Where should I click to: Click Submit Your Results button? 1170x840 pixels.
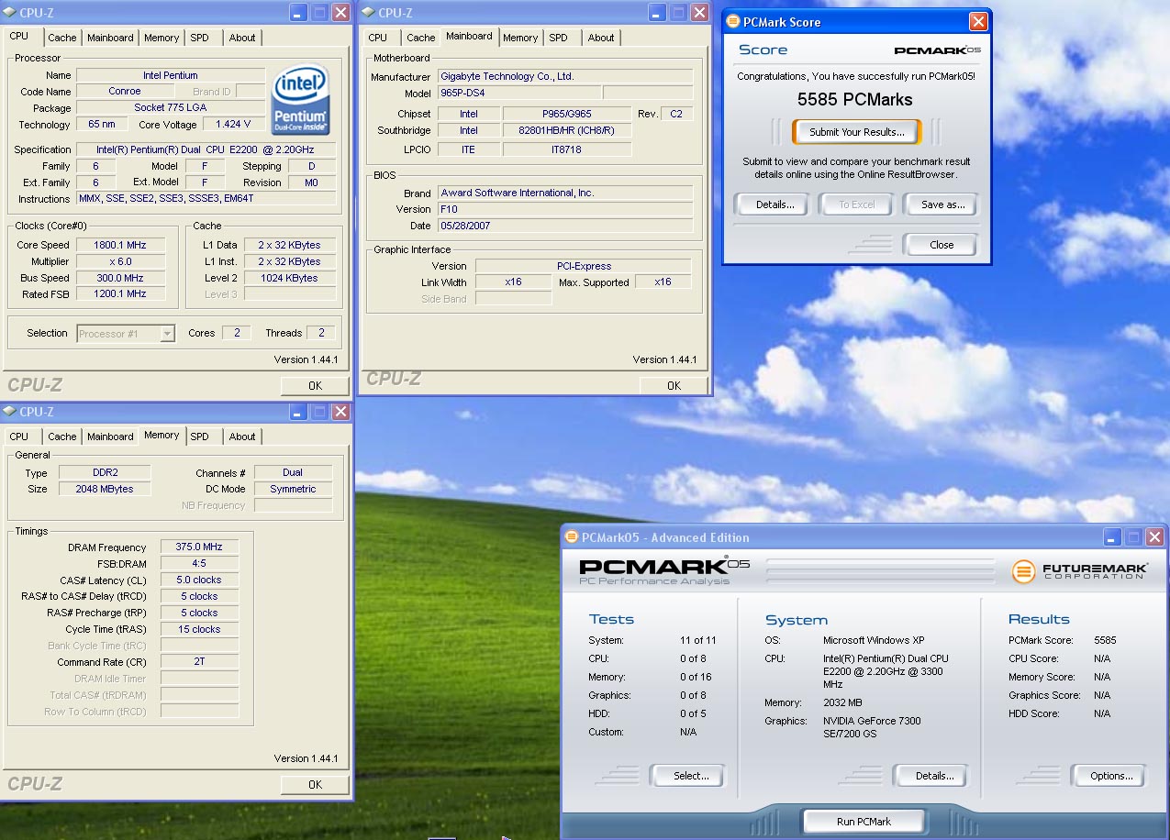[x=857, y=132]
